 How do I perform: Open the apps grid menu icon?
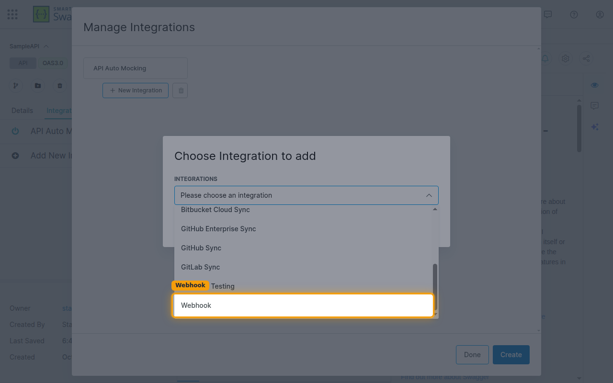click(12, 14)
